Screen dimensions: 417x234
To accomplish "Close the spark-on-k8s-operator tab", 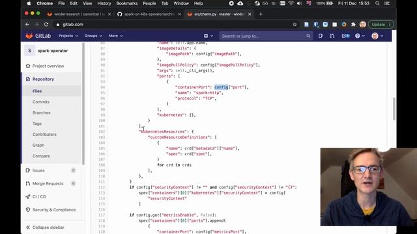I will (x=180, y=14).
